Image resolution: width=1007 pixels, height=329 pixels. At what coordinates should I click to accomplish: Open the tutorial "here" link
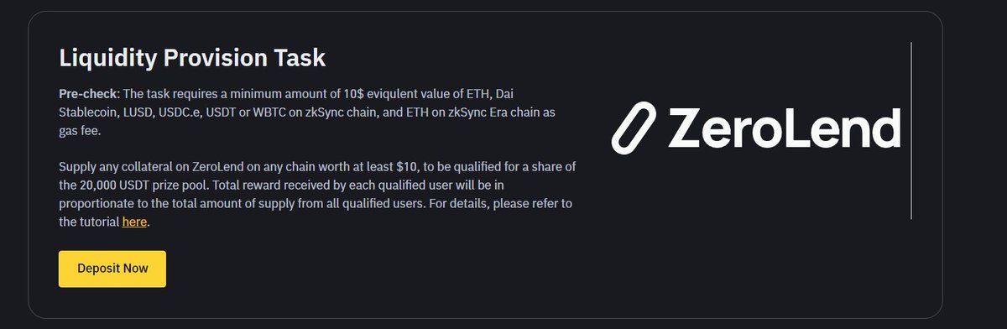[134, 222]
